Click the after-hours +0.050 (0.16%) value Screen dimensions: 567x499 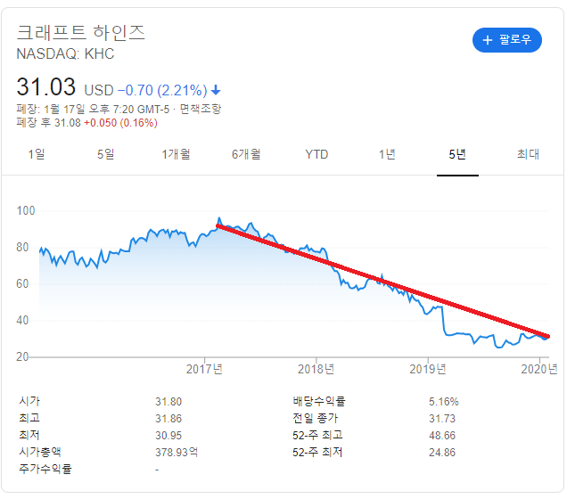120,123
